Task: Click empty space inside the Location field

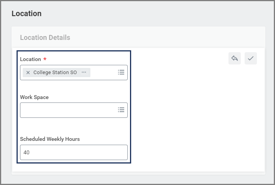Action: coord(103,73)
